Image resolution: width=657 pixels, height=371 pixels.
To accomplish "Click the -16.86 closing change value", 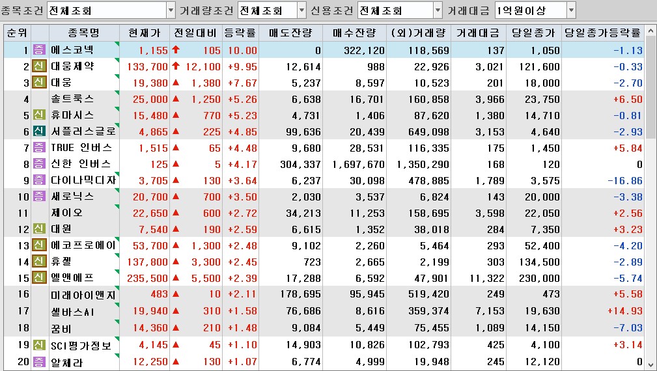I will click(x=624, y=181).
